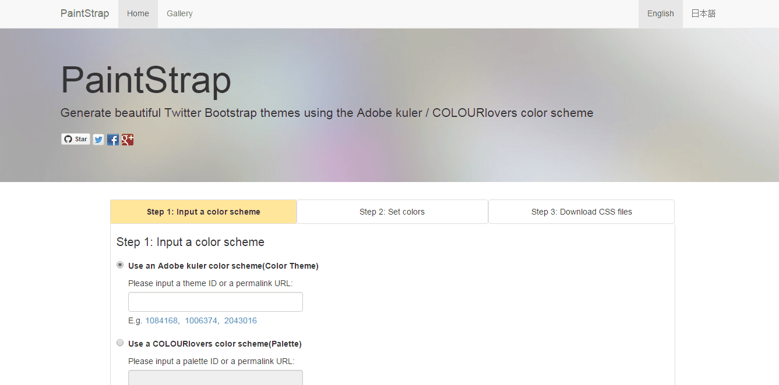Use example theme ID 1084168

click(x=161, y=320)
